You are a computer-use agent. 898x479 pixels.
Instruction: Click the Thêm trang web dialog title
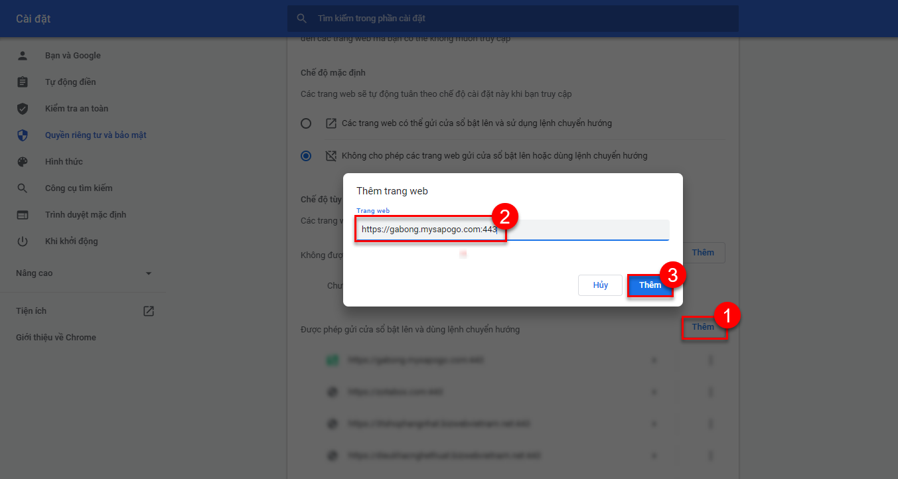pos(392,191)
